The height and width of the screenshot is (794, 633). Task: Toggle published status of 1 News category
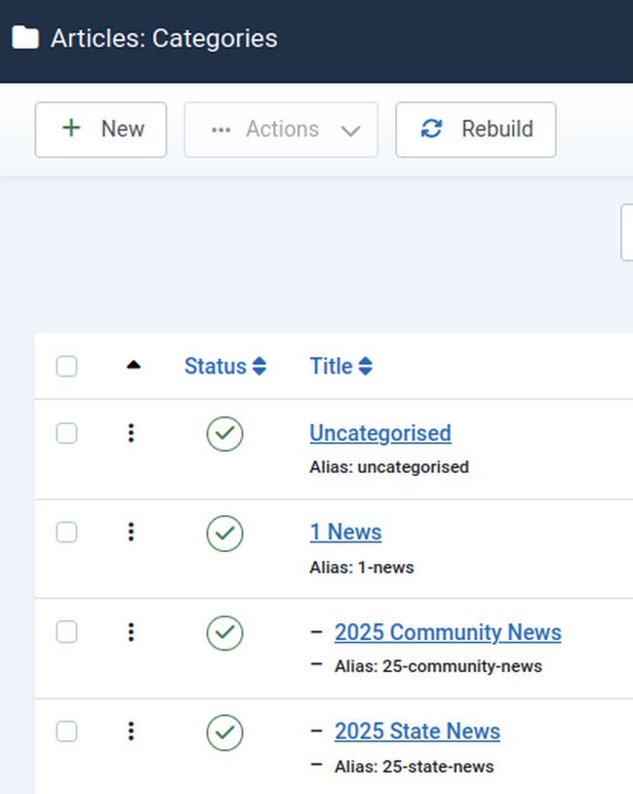pyautogui.click(x=224, y=534)
